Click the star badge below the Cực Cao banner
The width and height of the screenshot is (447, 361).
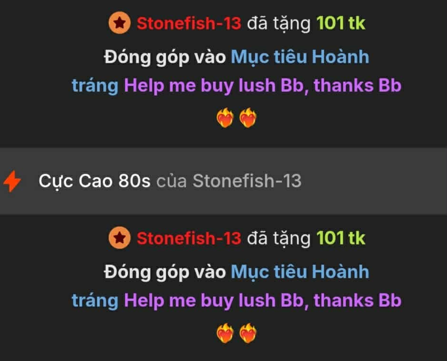[x=119, y=238]
